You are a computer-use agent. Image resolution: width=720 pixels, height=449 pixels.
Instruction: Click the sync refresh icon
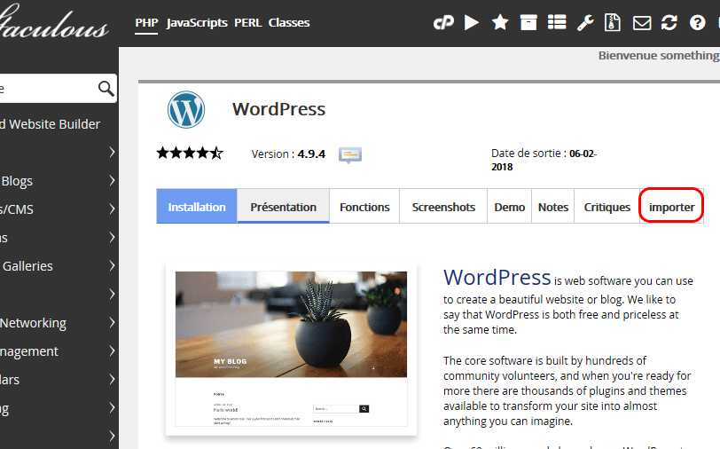tap(669, 22)
